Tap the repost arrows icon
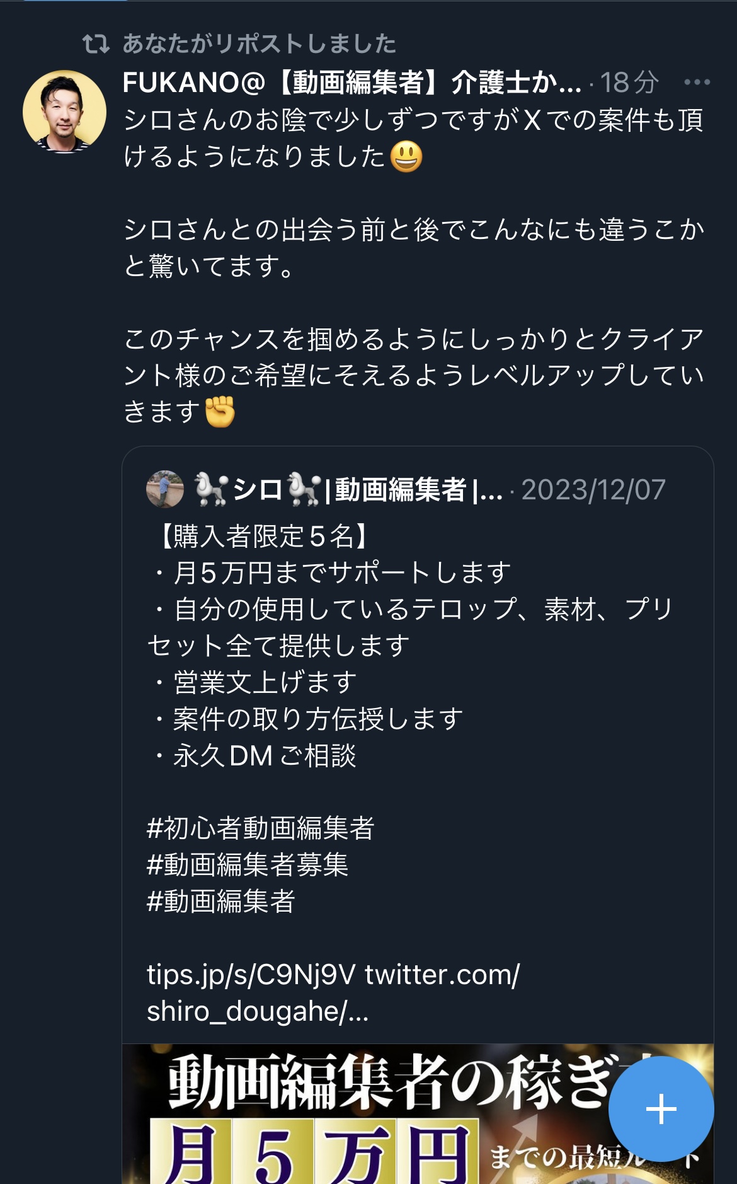Image resolution: width=737 pixels, height=1184 pixels. pos(96,44)
